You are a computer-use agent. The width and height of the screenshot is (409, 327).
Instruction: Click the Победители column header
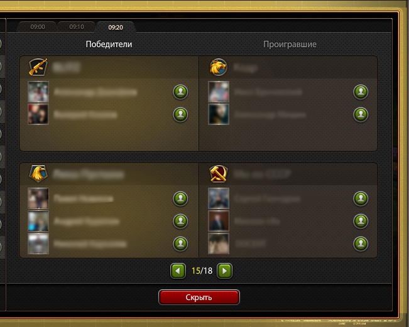tap(109, 45)
